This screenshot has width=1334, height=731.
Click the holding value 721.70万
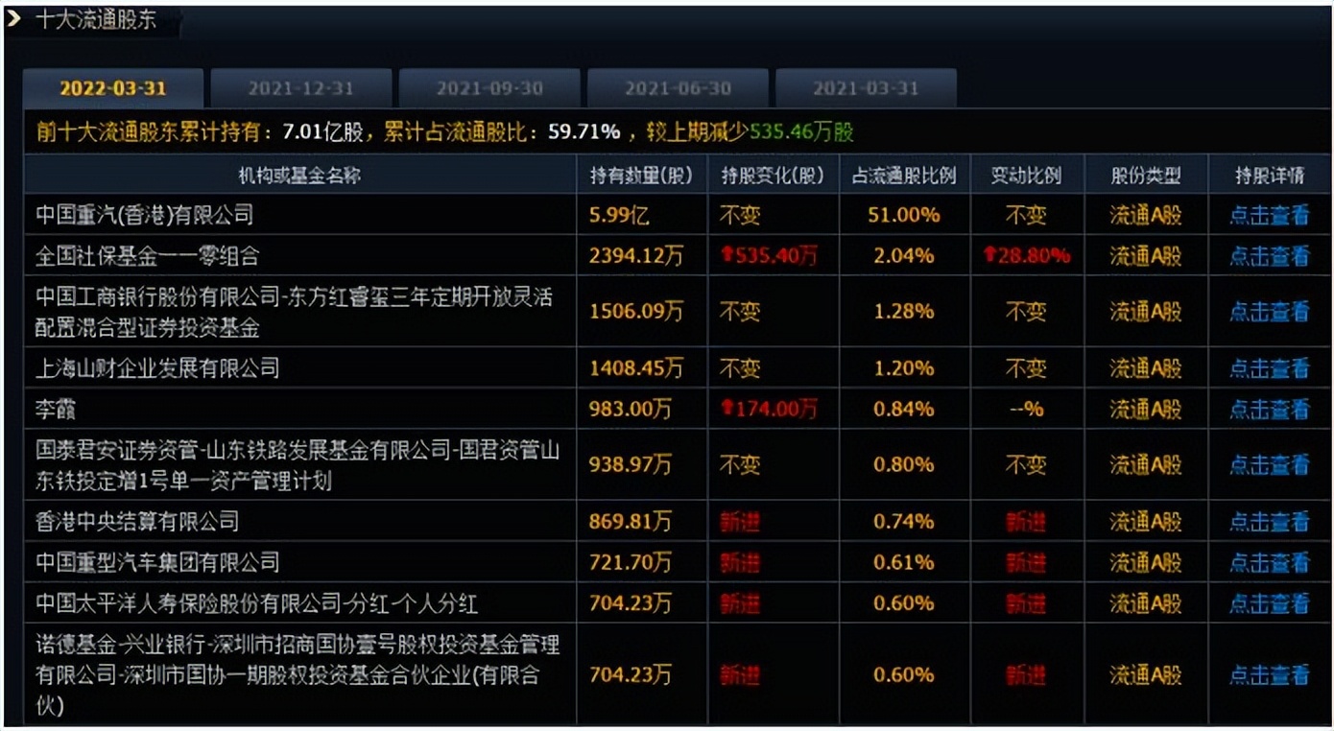point(631,562)
